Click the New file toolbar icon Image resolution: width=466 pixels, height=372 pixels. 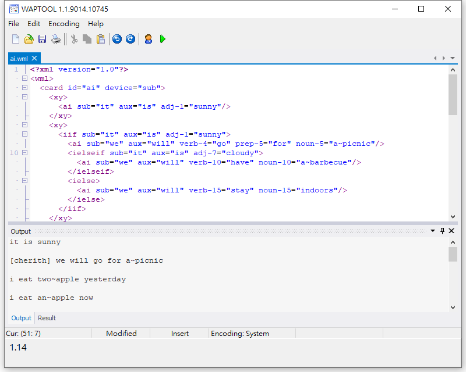coord(16,39)
